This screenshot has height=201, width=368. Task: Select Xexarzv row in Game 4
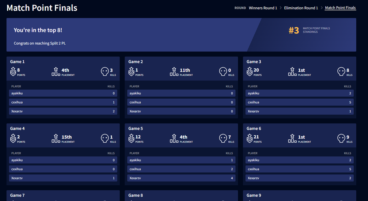[63, 178]
